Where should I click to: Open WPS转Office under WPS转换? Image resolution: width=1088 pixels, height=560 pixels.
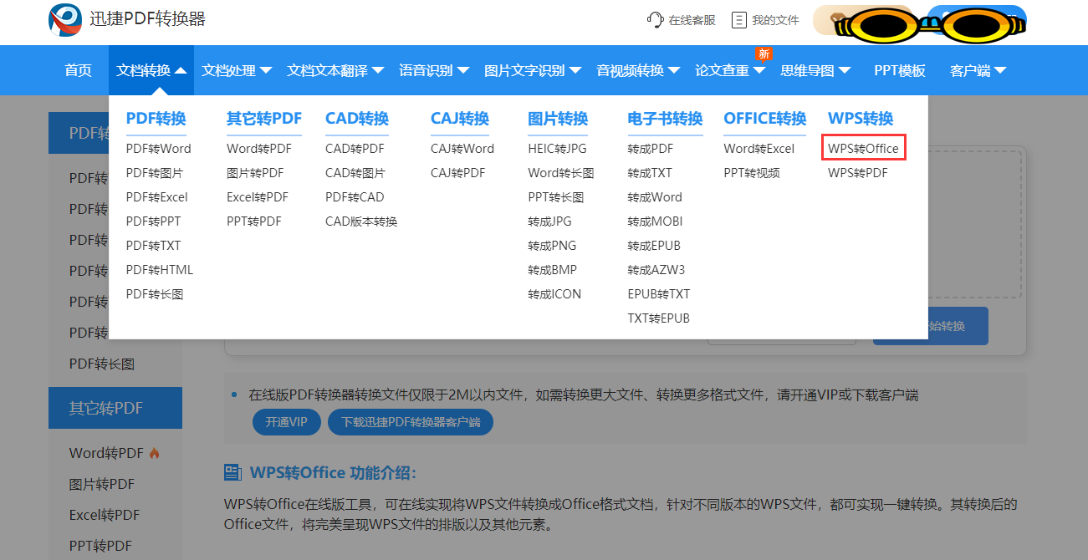pyautogui.click(x=864, y=149)
